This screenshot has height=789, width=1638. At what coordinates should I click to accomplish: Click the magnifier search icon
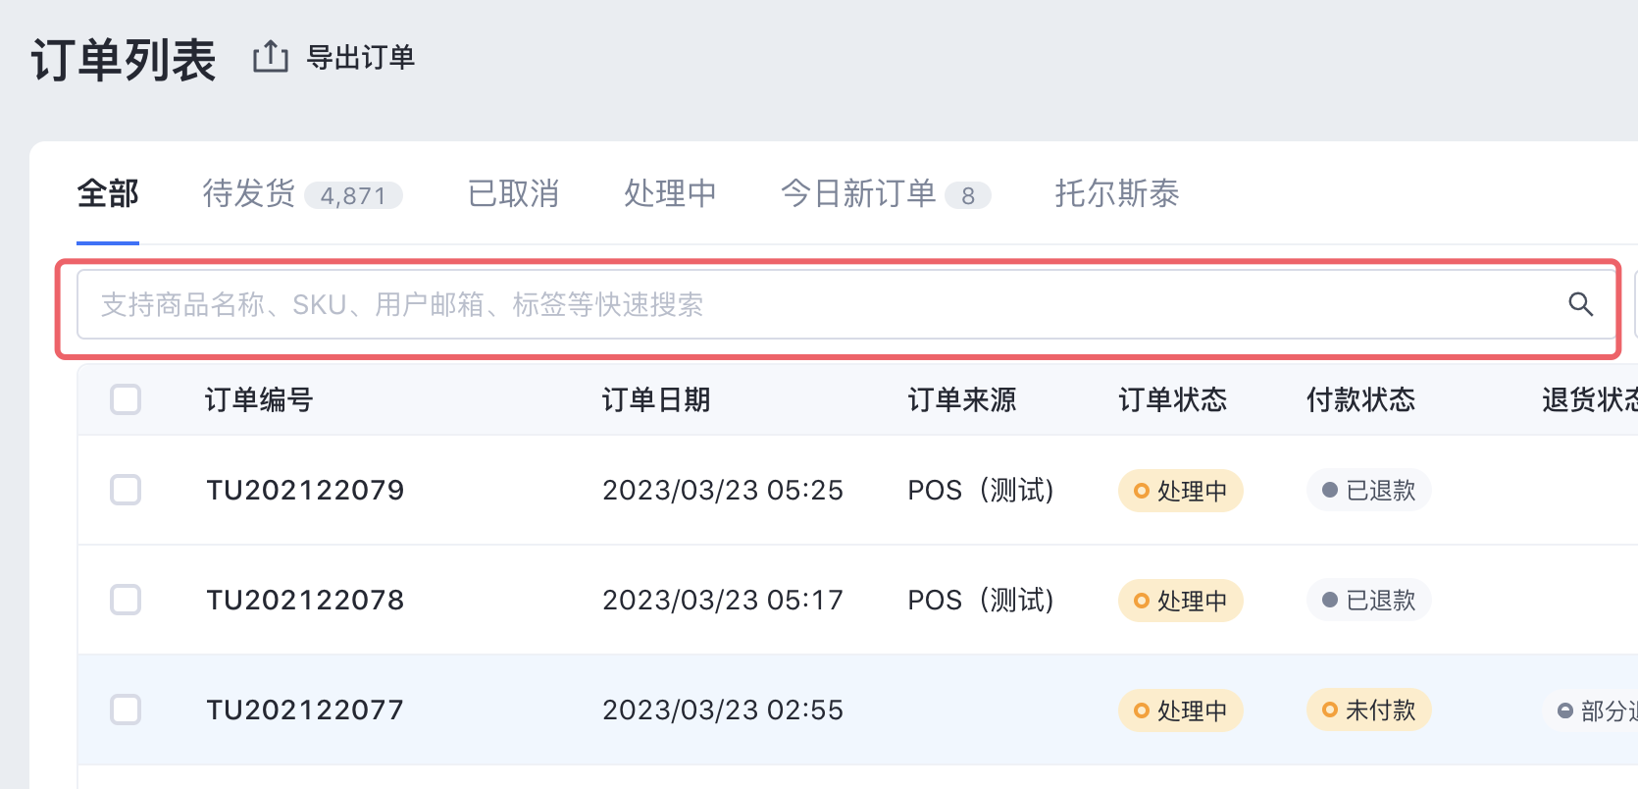1580,304
